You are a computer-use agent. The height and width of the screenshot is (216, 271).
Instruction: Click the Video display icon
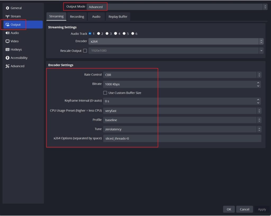pyautogui.click(x=7, y=41)
